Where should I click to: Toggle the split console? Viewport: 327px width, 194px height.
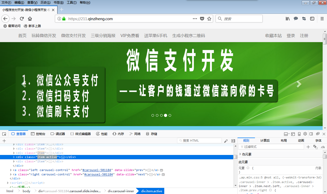(293, 134)
